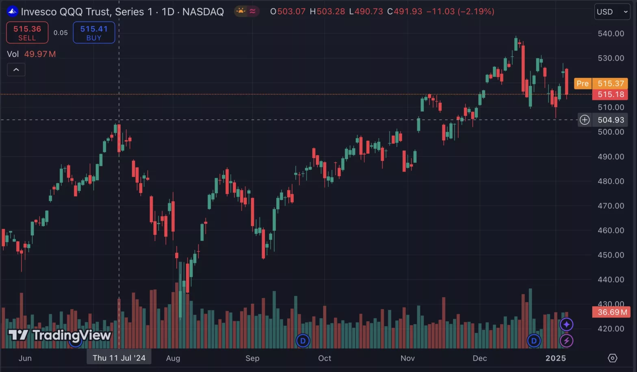The width and height of the screenshot is (637, 372).
Task: Click the dividend D marker near Oct
Action: [303, 341]
